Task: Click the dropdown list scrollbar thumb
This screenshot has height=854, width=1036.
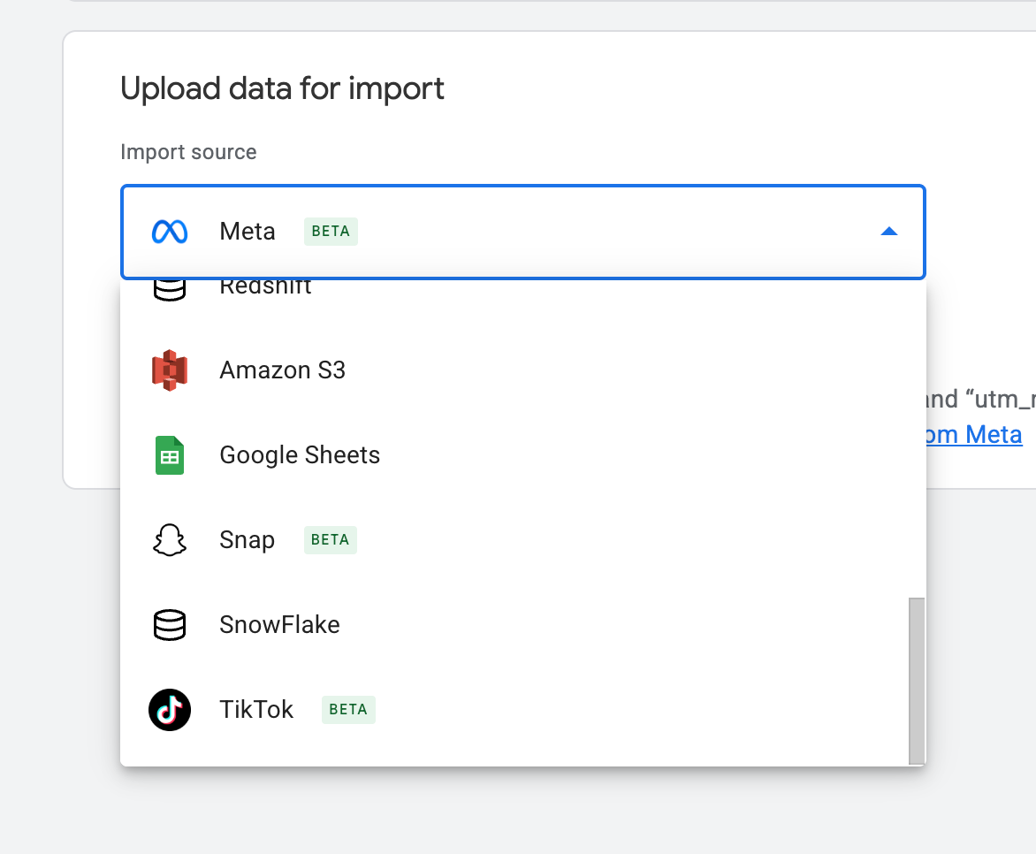Action: coord(917,681)
